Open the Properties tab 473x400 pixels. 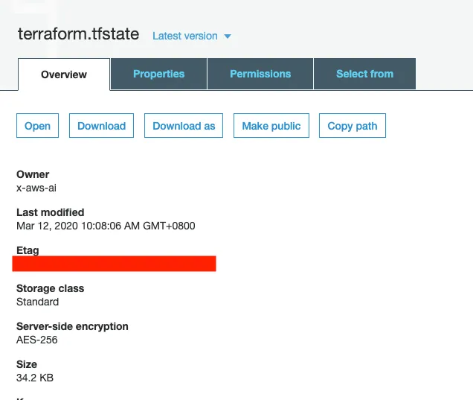(158, 74)
